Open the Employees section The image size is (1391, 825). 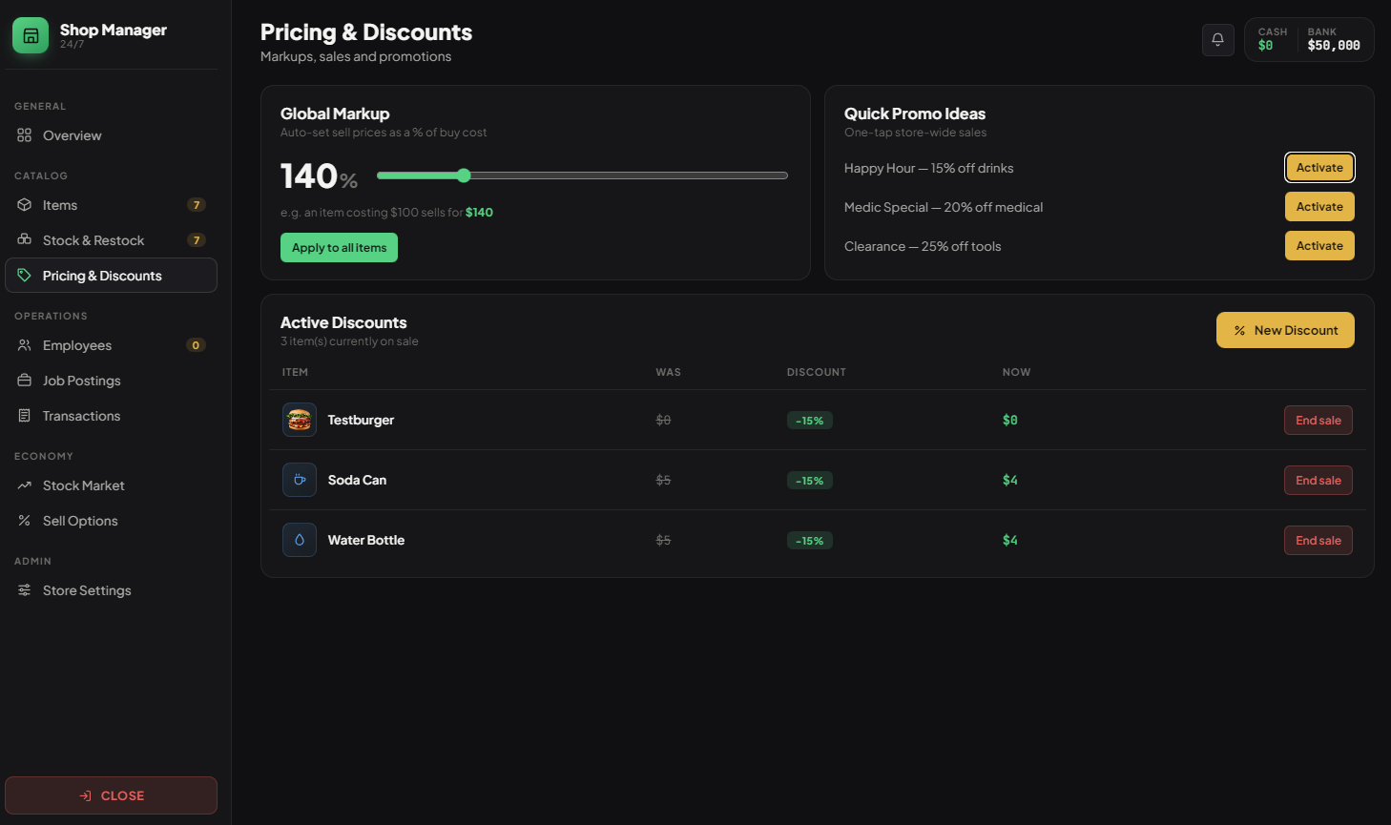111,345
